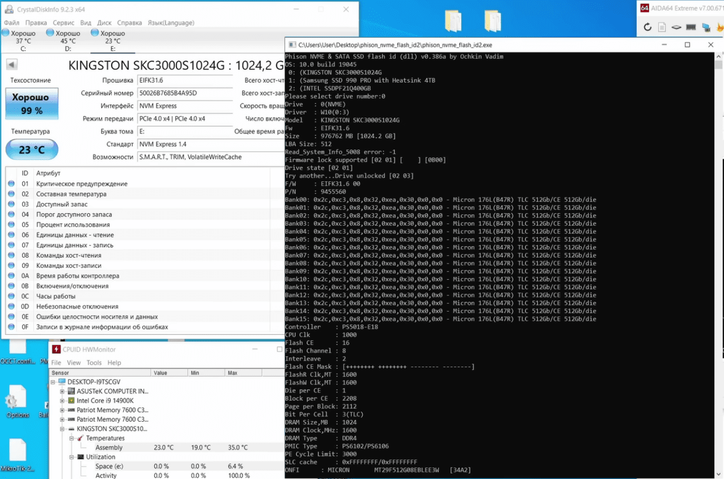Click the Temperatures thermometer icon in HWMonitor
This screenshot has height=479, width=724.
point(80,438)
